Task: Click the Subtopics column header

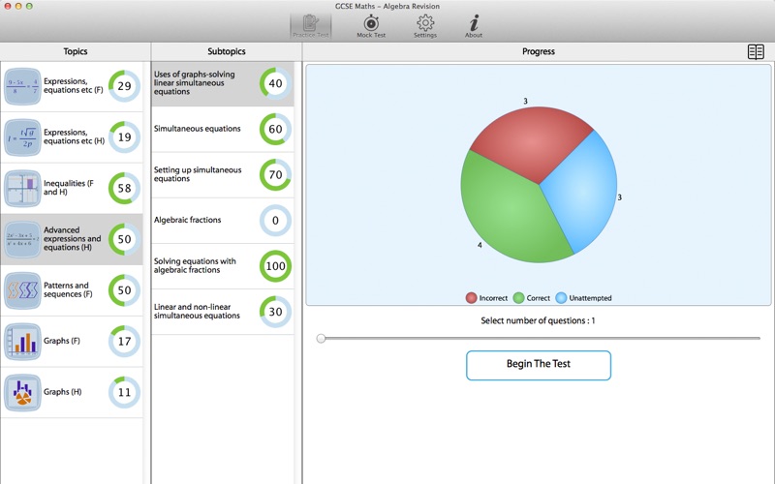Action: coord(227,51)
